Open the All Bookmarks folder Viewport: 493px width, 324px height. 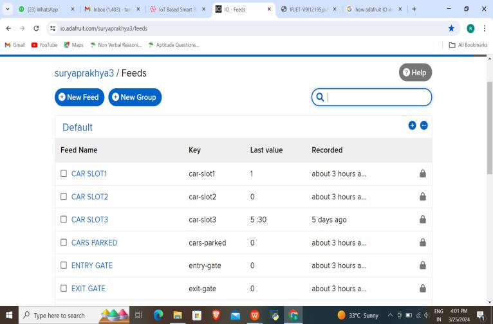468,45
